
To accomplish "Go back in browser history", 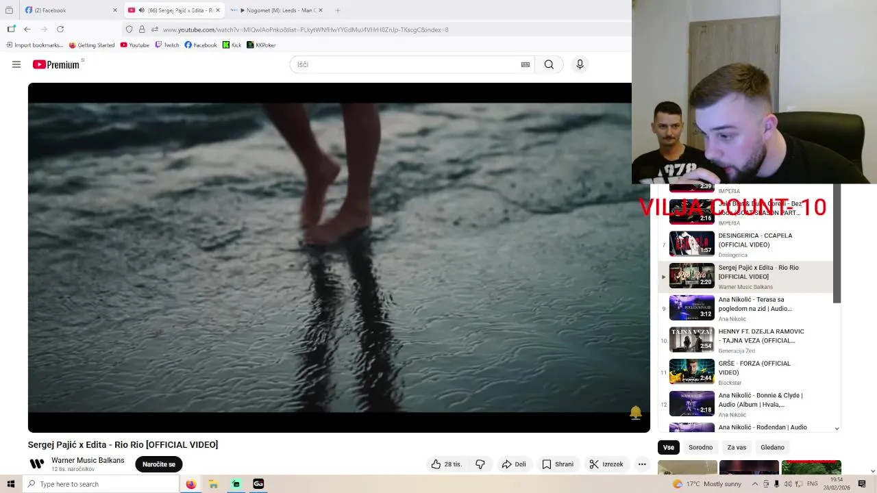I will pyautogui.click(x=27, y=29).
